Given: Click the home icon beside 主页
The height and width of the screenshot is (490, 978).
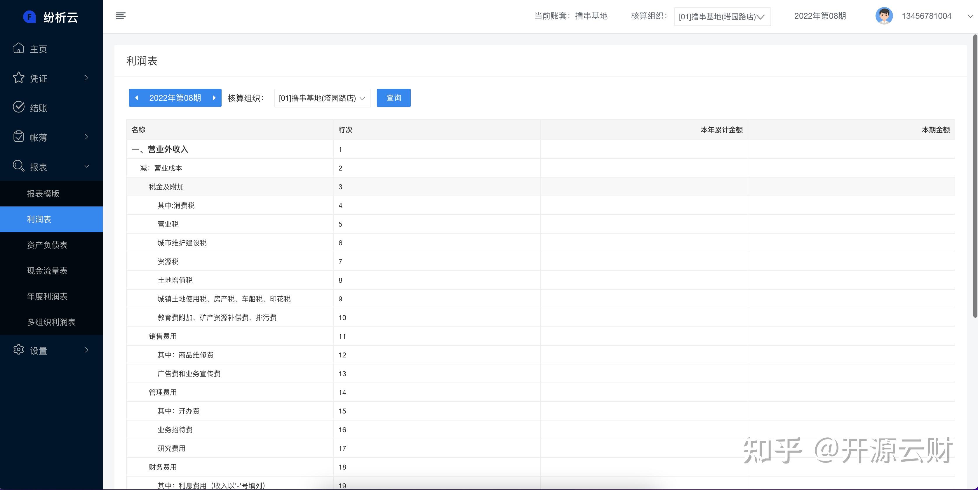Looking at the screenshot, I should pos(19,48).
